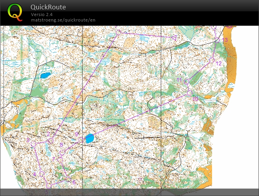Pick control circle 4 on the map
Screen dimensions: 259x196
click(42, 174)
